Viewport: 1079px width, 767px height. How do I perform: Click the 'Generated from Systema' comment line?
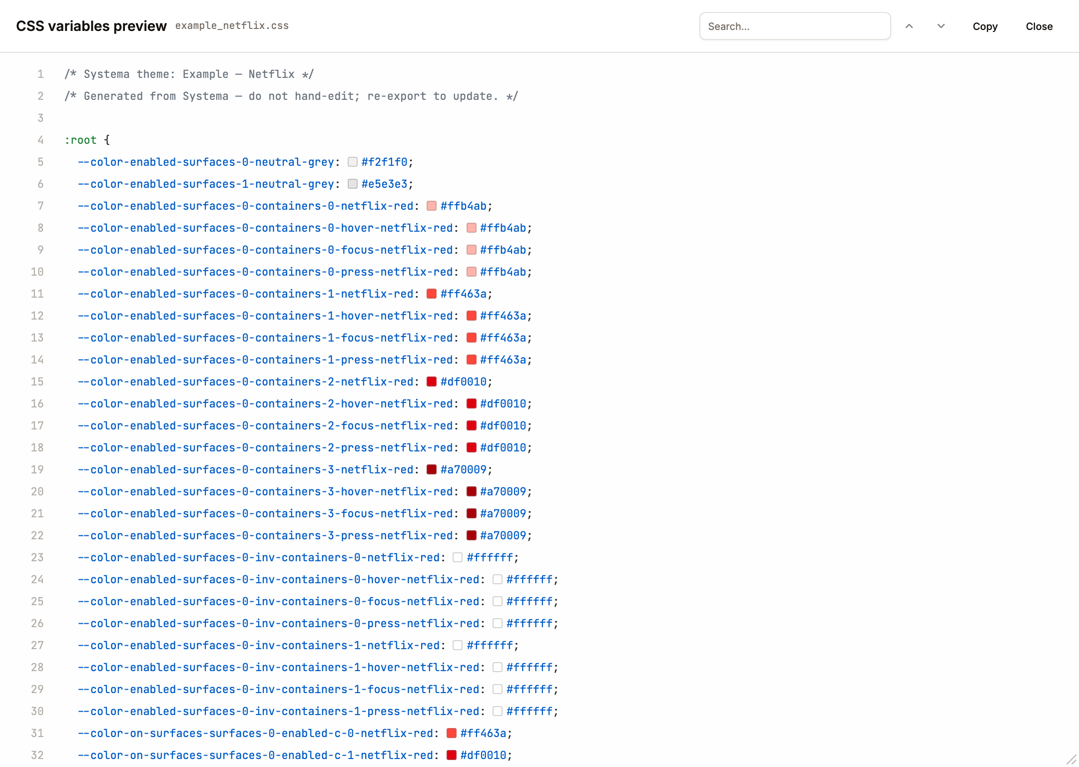pyautogui.click(x=291, y=96)
